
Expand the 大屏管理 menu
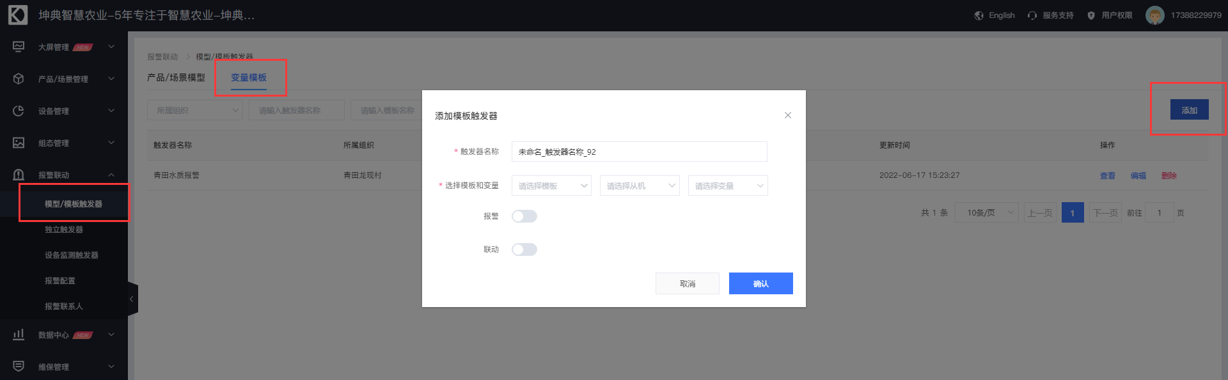(x=111, y=47)
